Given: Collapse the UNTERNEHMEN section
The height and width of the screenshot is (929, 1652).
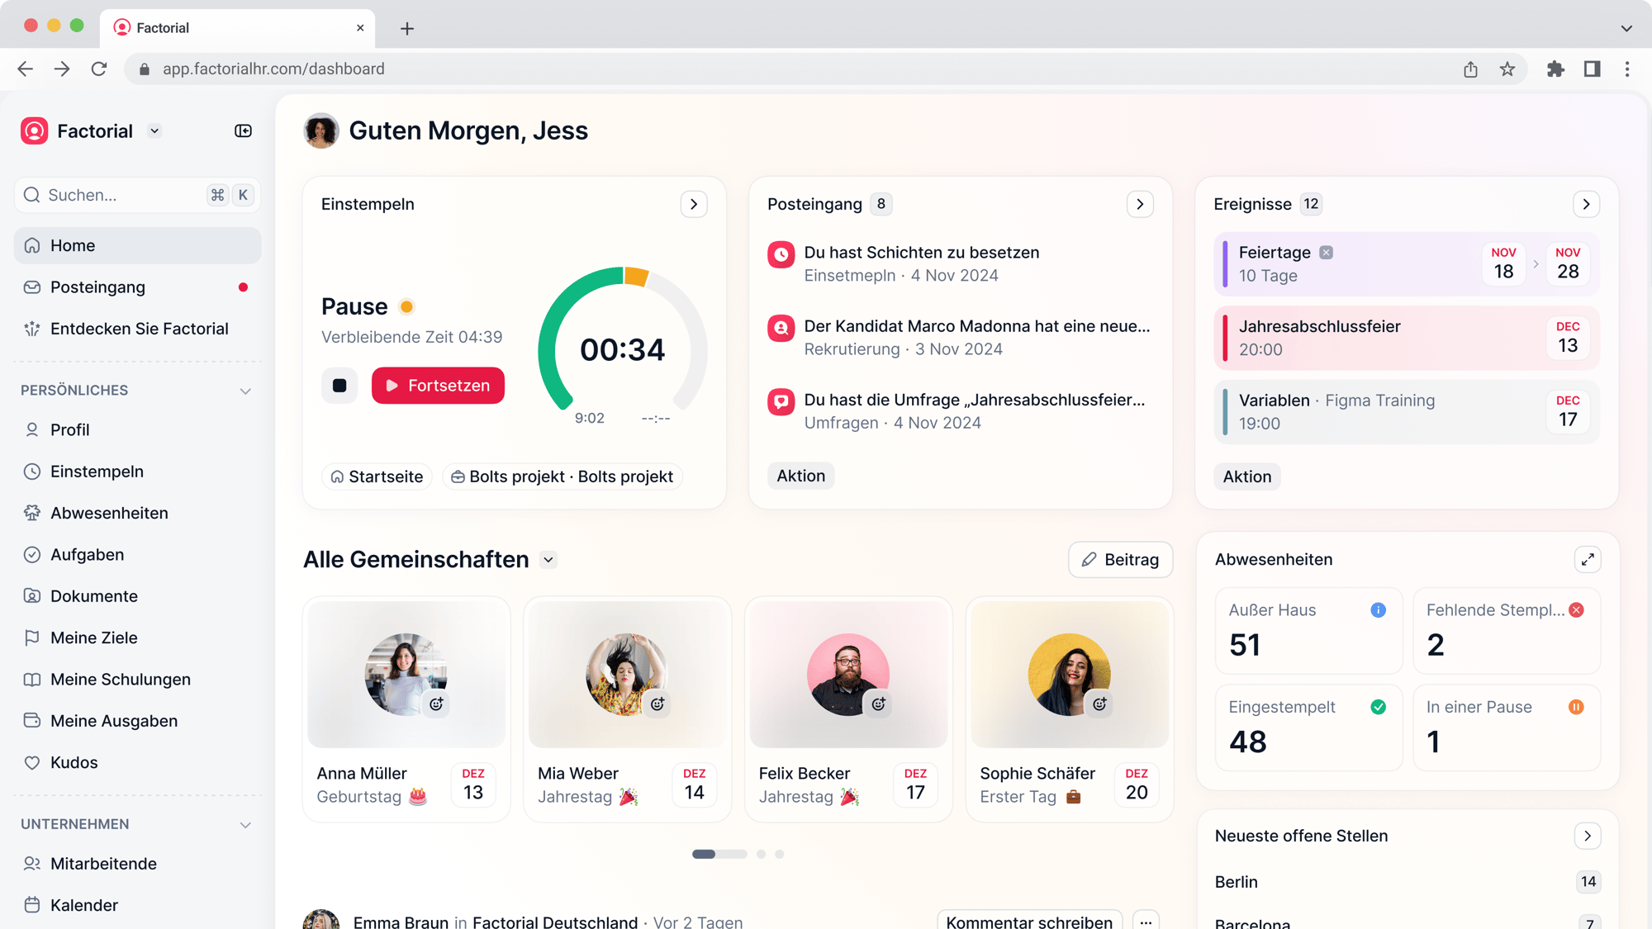Looking at the screenshot, I should 245,824.
